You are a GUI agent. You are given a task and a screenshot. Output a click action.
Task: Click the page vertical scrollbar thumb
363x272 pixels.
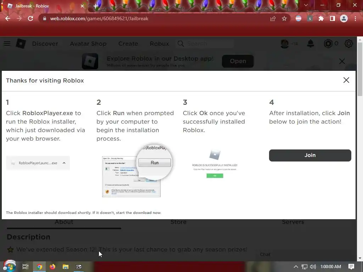[x=360, y=69]
